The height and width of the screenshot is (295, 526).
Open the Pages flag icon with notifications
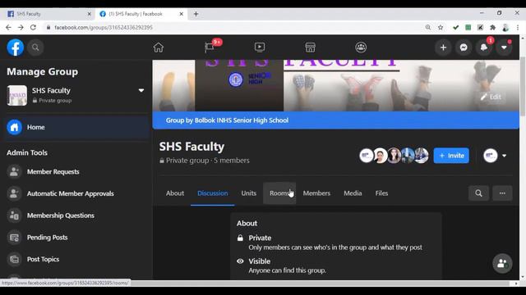click(210, 48)
